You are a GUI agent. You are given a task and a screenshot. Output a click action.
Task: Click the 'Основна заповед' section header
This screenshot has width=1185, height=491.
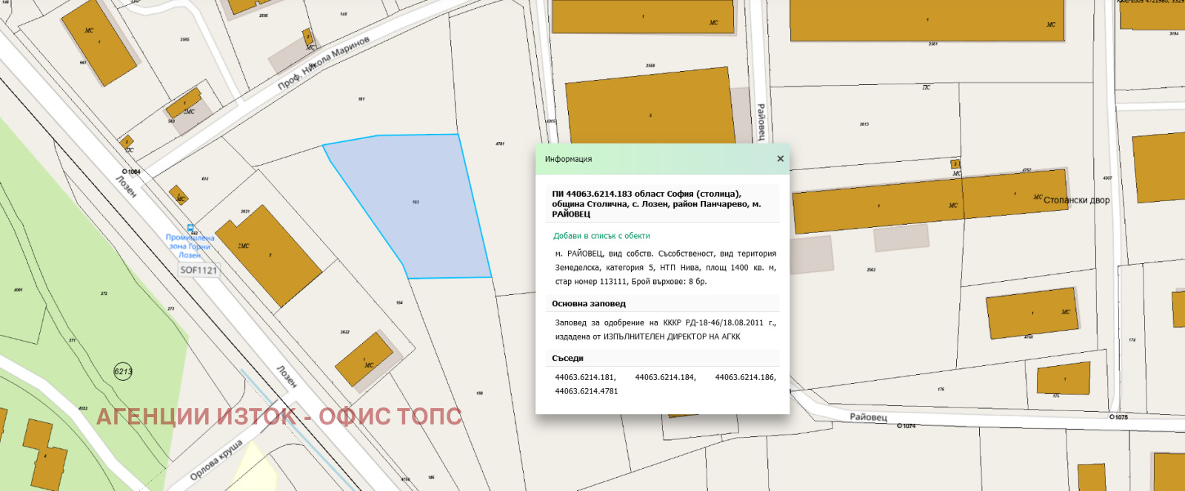coord(589,304)
